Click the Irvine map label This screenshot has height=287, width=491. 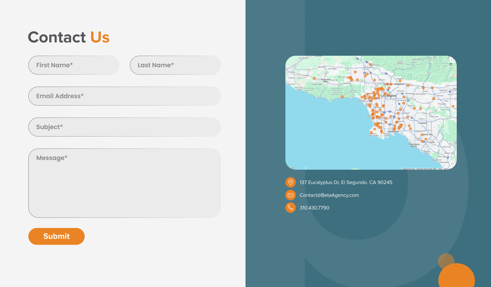coord(432,142)
